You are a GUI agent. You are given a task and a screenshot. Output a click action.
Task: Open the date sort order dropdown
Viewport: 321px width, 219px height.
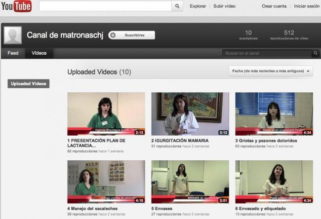[271, 71]
